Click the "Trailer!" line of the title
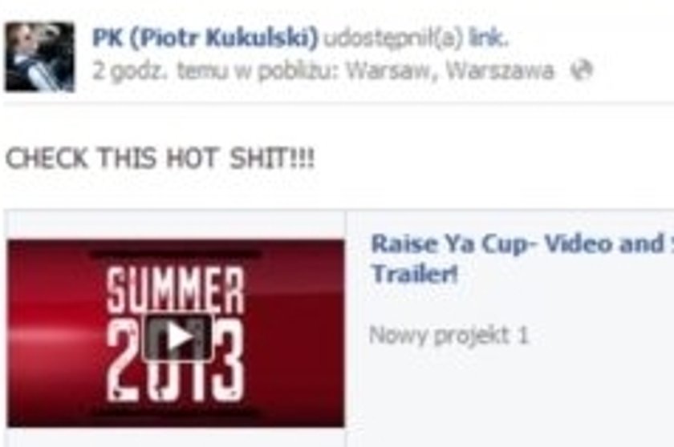Viewport: 674px width, 447px height. [x=414, y=272]
